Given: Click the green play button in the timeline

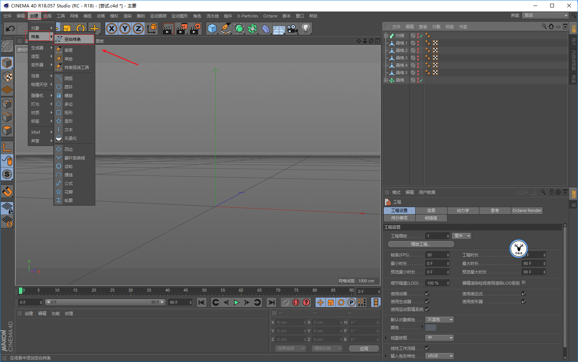Looking at the screenshot, I should tap(237, 302).
